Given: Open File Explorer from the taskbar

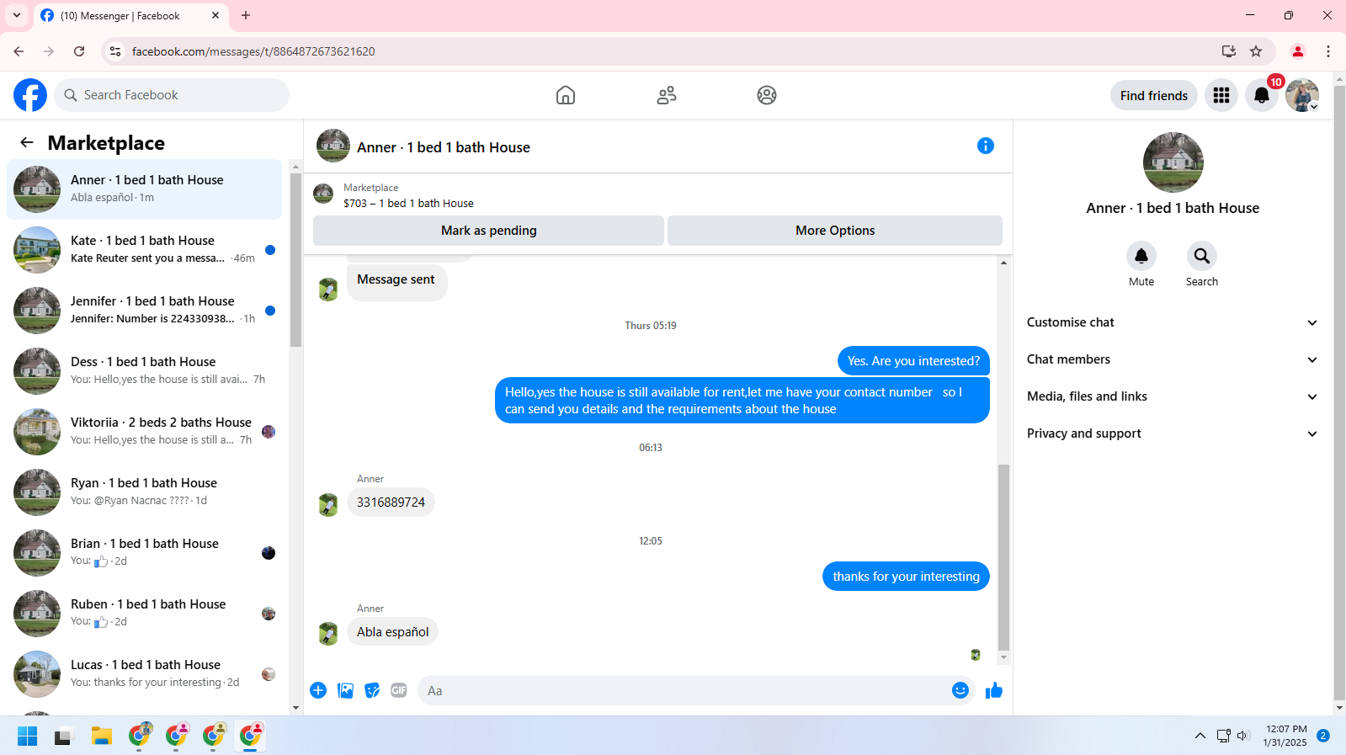Looking at the screenshot, I should point(102,736).
